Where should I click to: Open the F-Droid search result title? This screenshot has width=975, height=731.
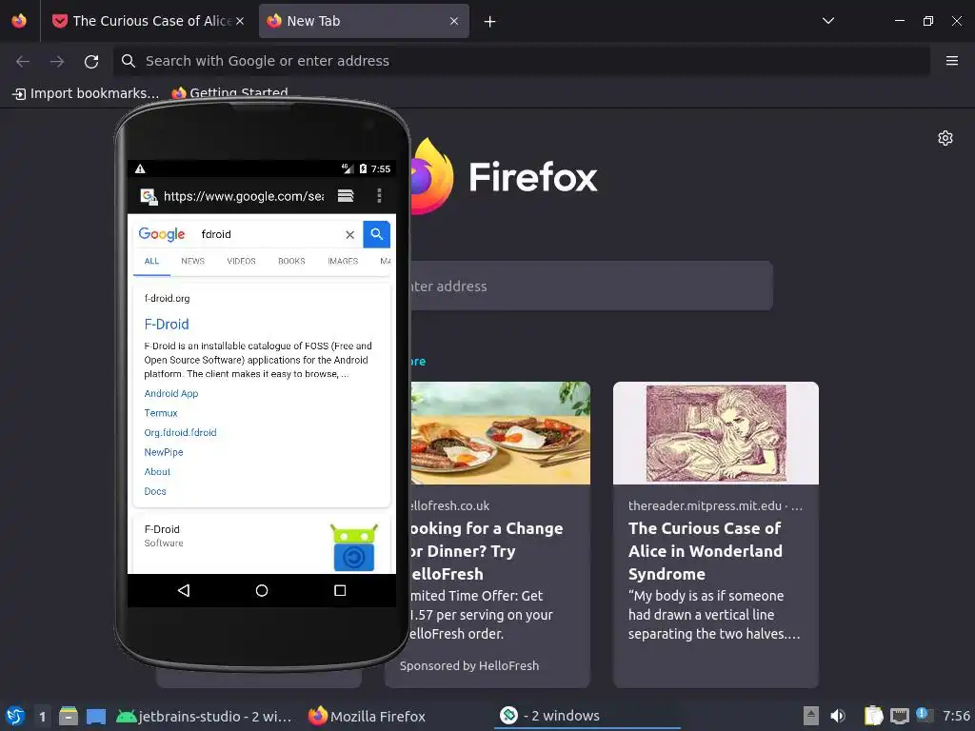167,324
